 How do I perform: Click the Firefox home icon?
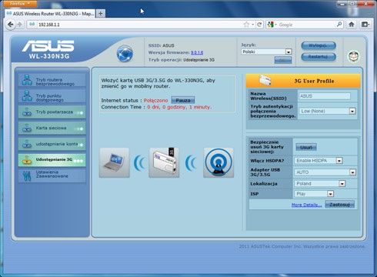click(x=352, y=25)
